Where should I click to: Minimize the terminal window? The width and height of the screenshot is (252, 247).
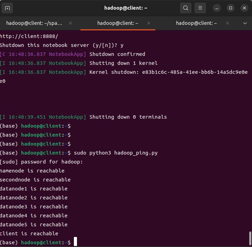217,8
